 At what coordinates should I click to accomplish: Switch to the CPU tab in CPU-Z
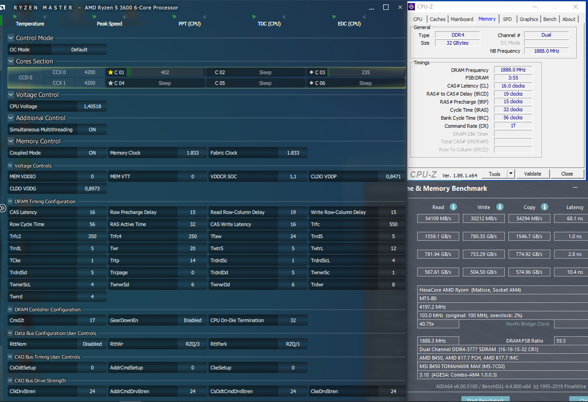coord(418,19)
